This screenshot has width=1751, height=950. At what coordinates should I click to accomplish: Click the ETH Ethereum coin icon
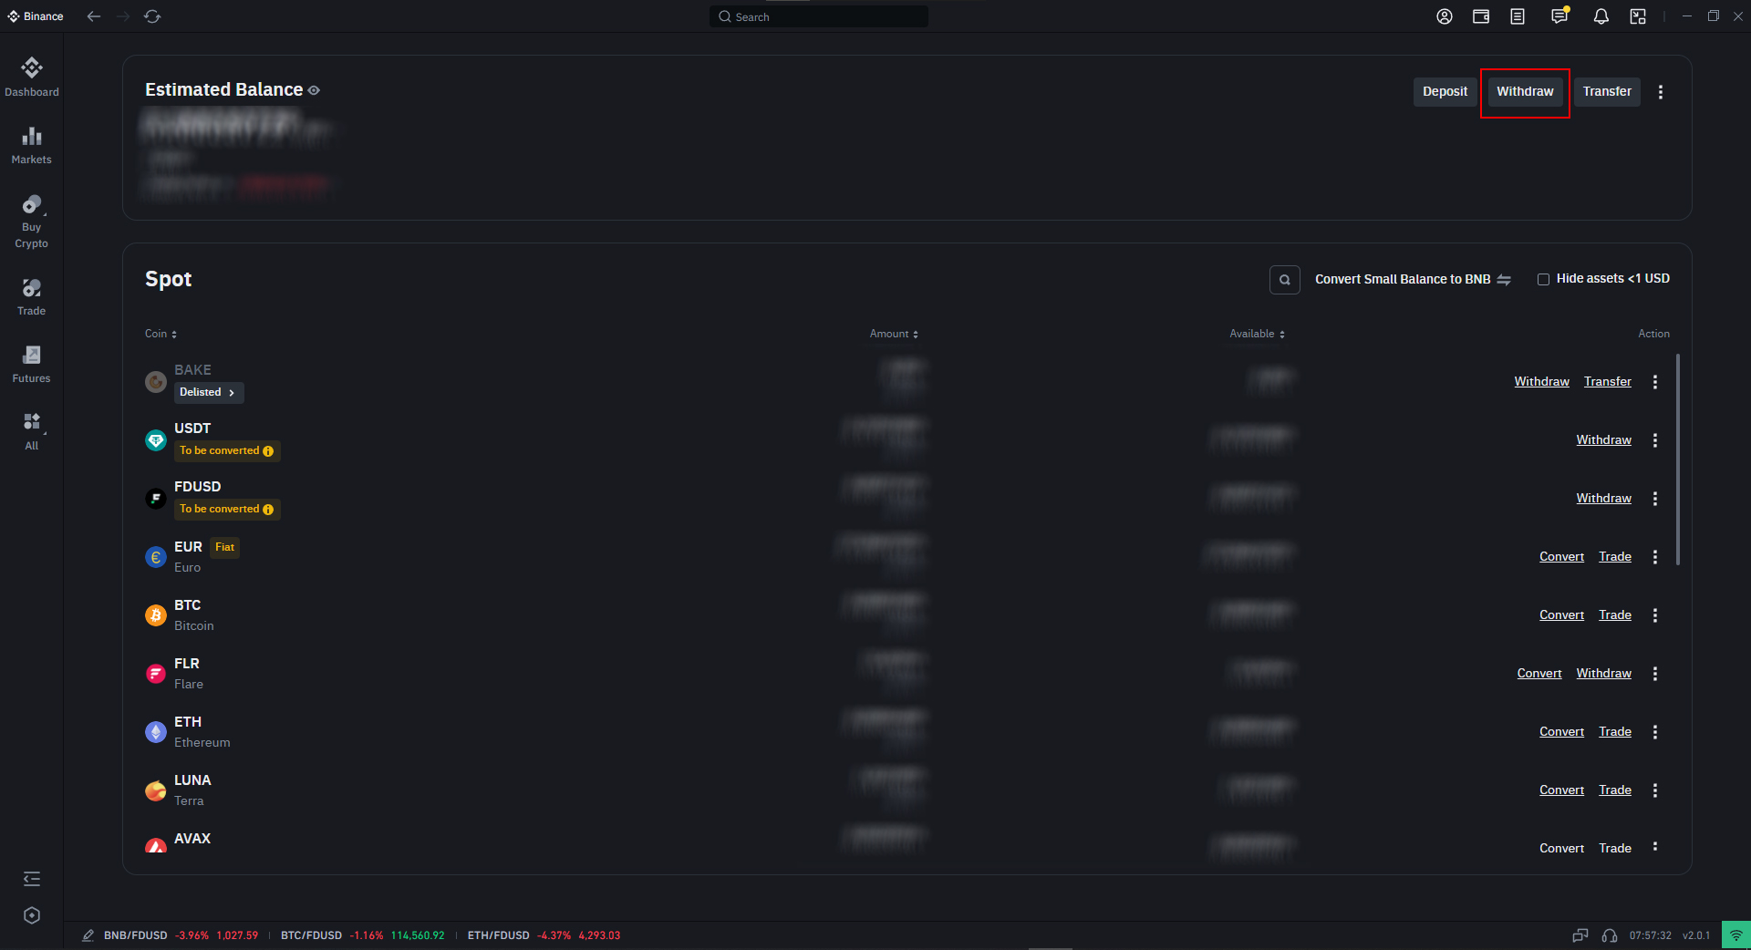pos(156,732)
